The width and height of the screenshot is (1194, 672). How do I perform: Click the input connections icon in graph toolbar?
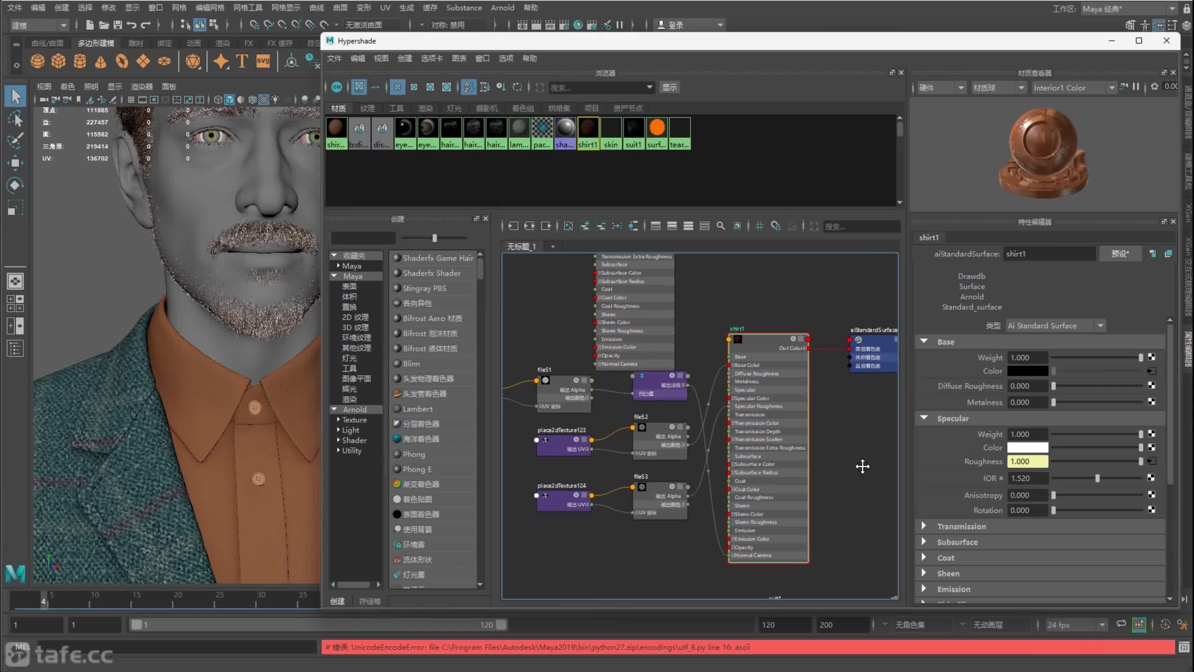pyautogui.click(x=513, y=226)
